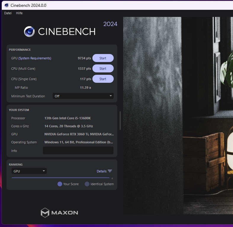233x227 pixels.
Task: Click the Processor label
Action: [x=18, y=118]
